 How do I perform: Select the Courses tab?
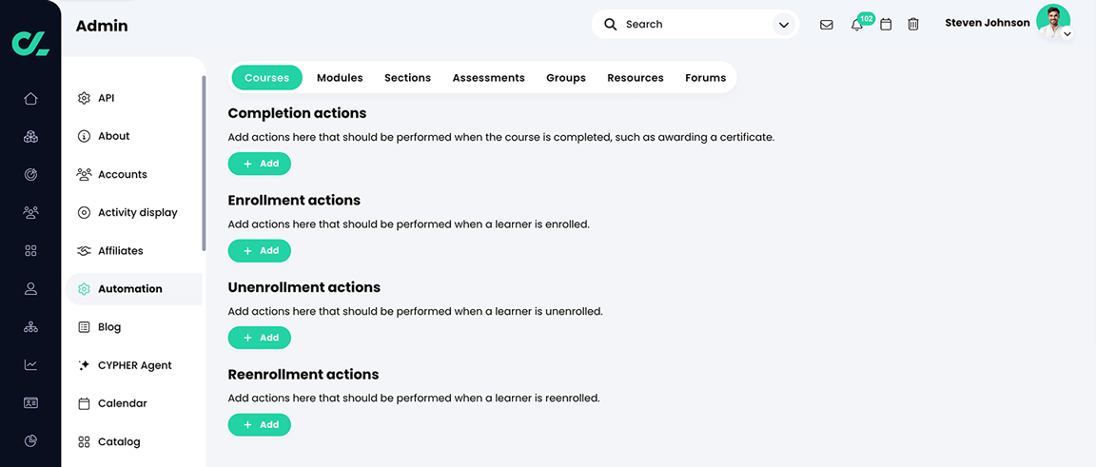pos(267,78)
